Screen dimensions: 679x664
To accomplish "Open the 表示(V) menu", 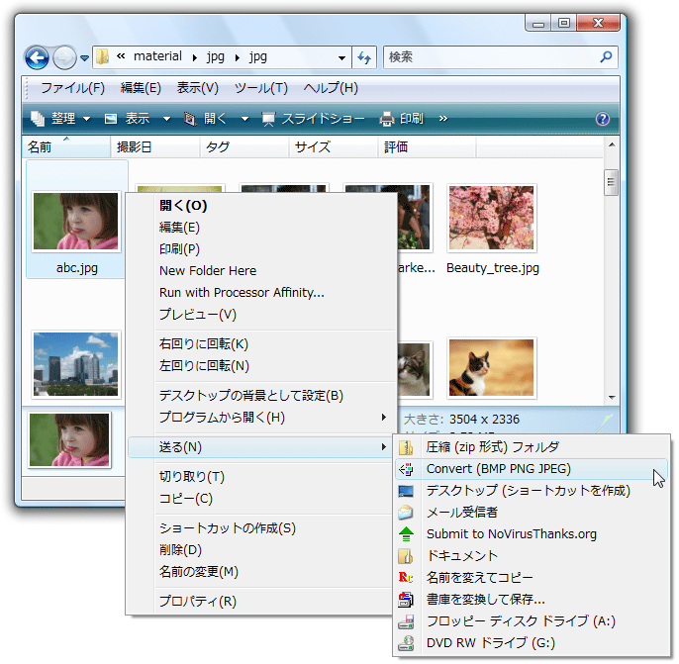I will (198, 88).
